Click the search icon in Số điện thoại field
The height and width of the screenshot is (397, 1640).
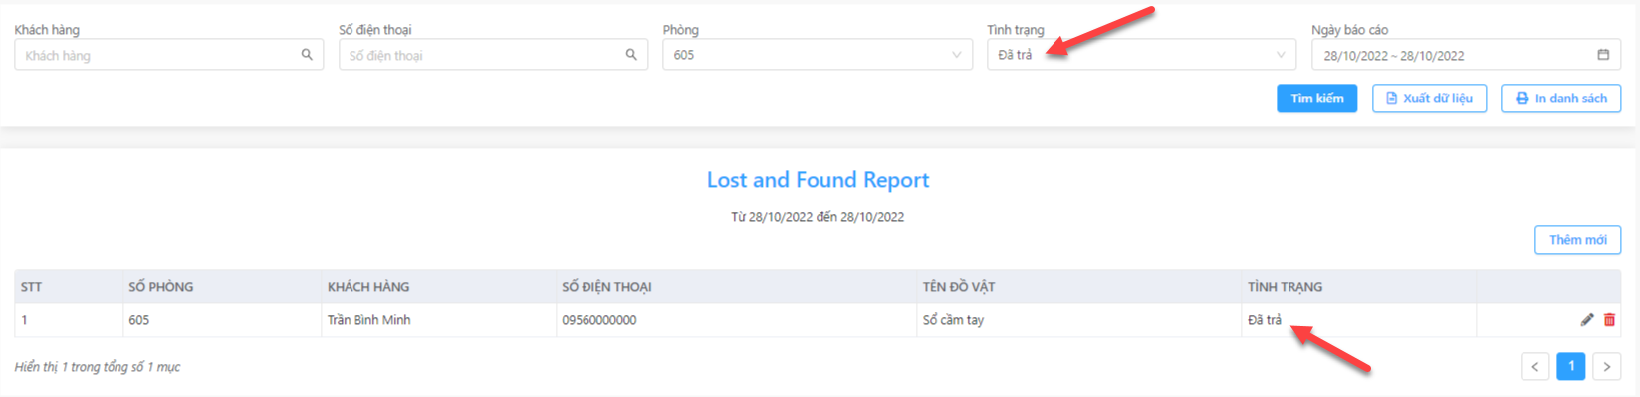[x=631, y=55]
